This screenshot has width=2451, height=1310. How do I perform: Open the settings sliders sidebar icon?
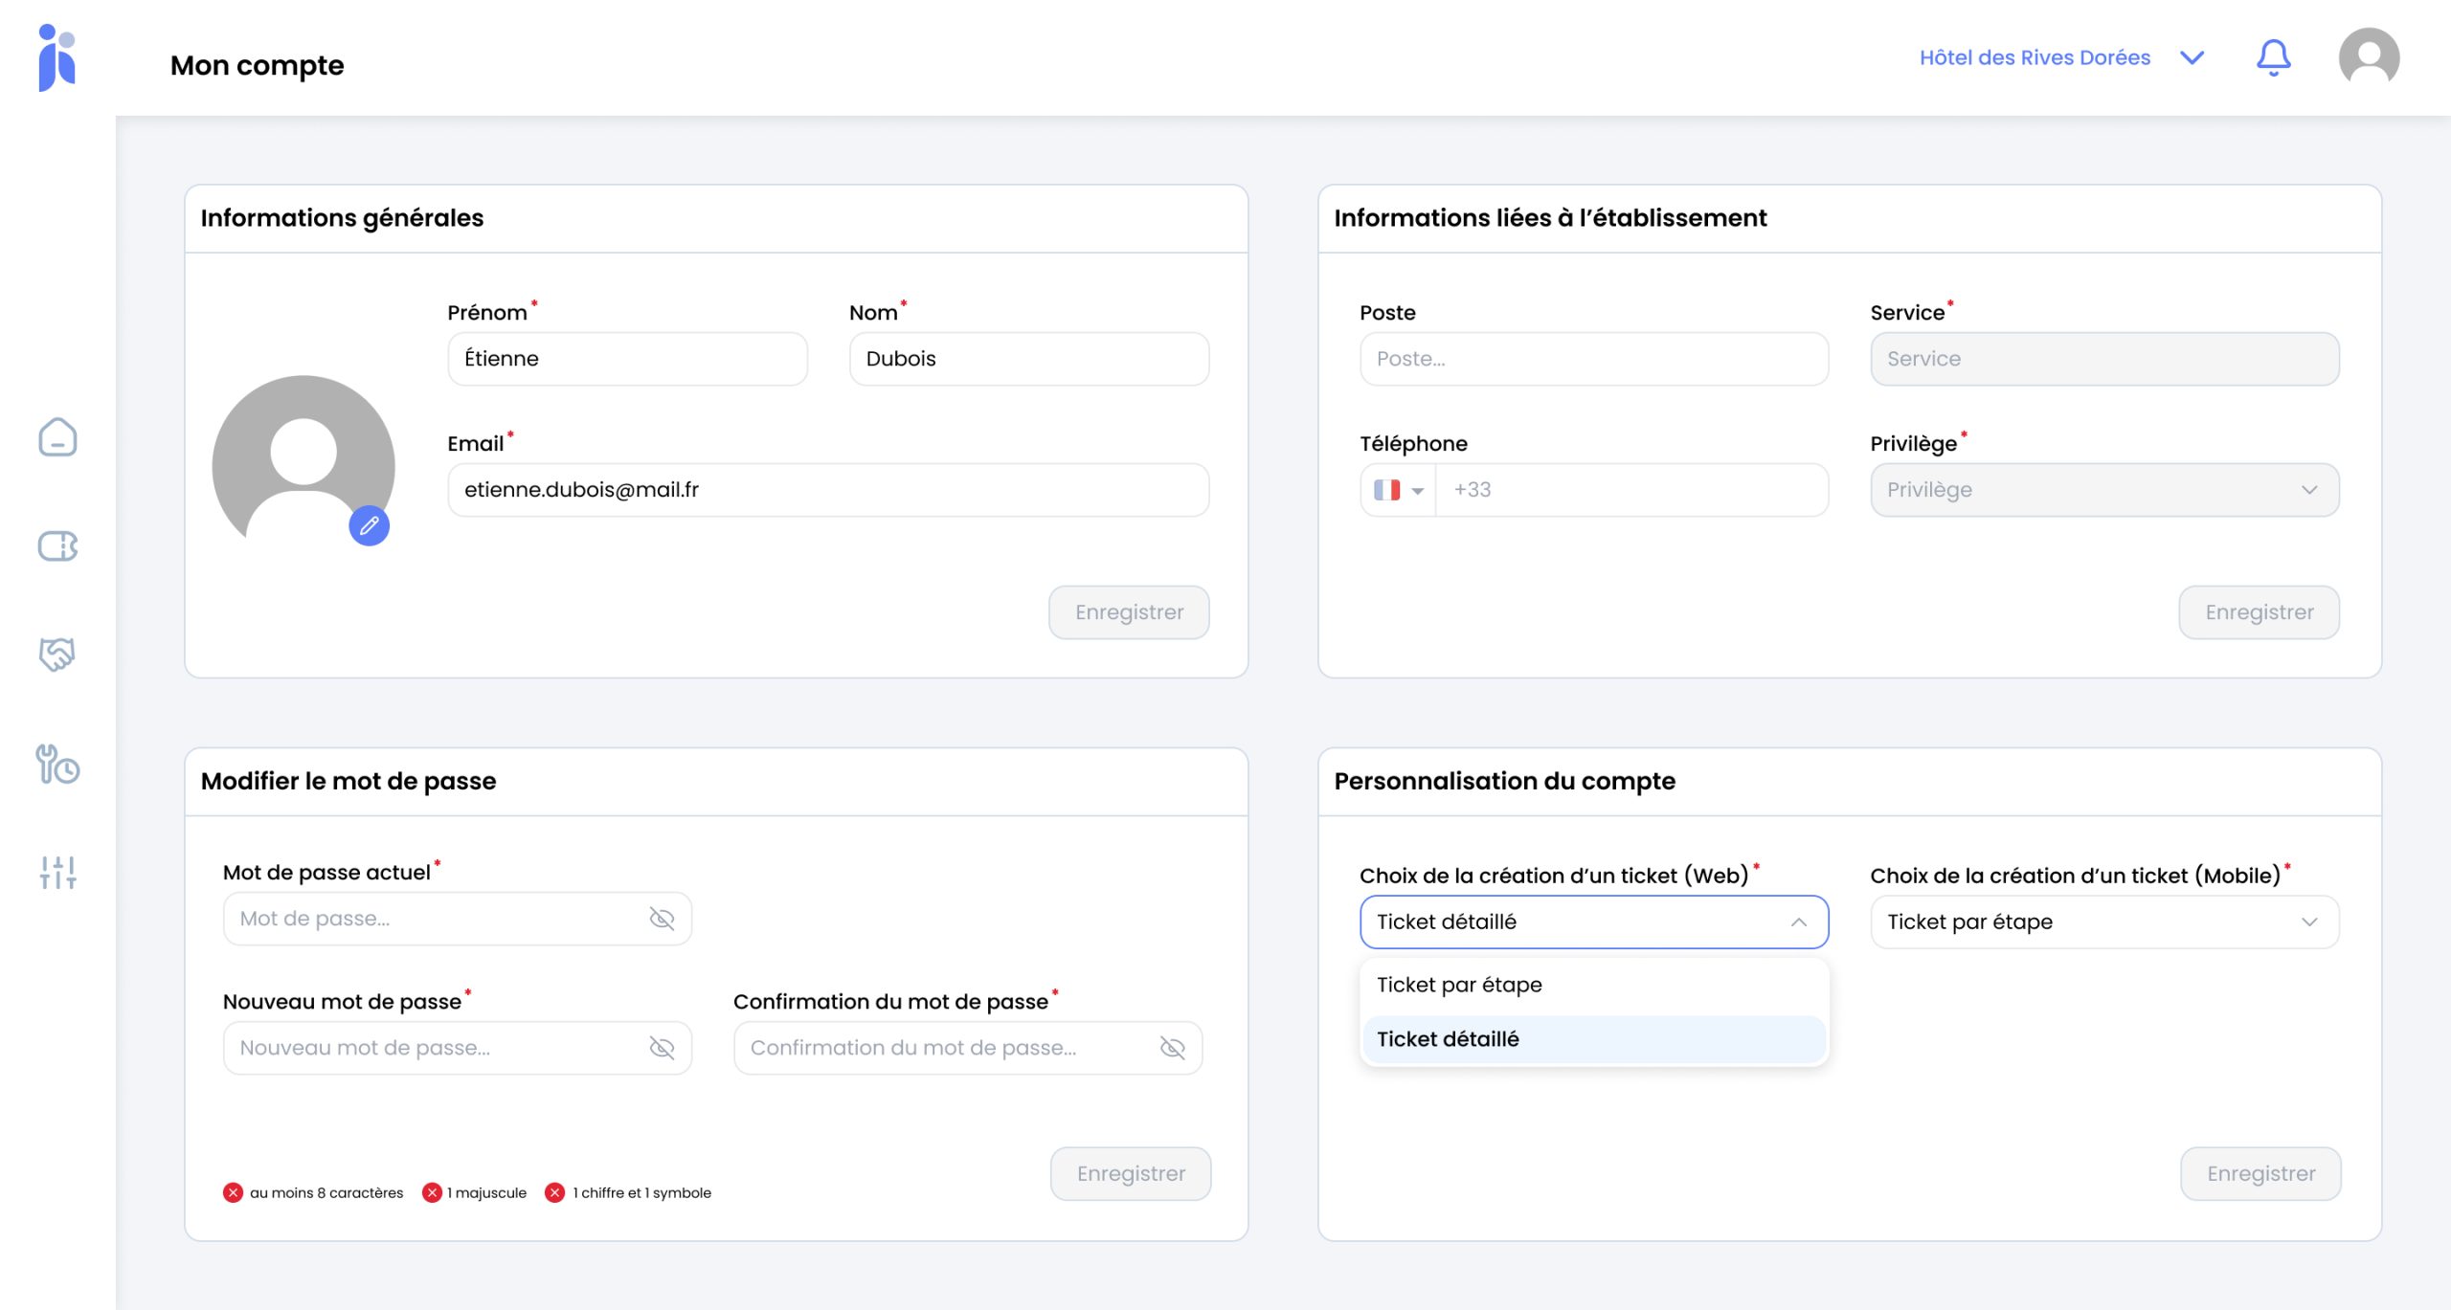coord(57,873)
